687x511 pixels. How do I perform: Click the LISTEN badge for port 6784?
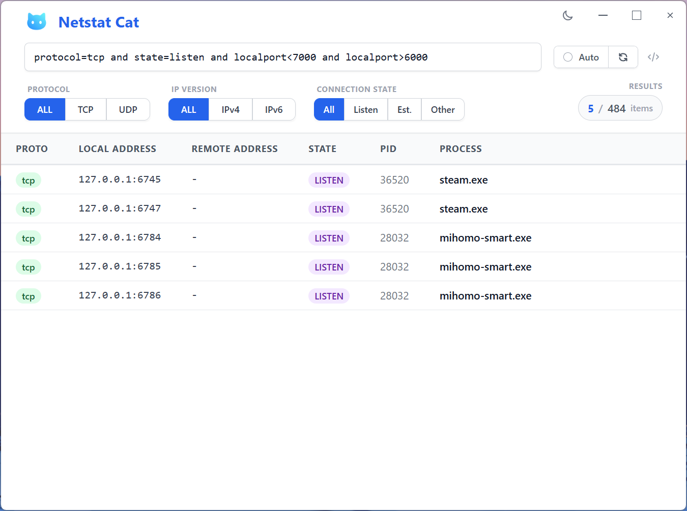(329, 238)
